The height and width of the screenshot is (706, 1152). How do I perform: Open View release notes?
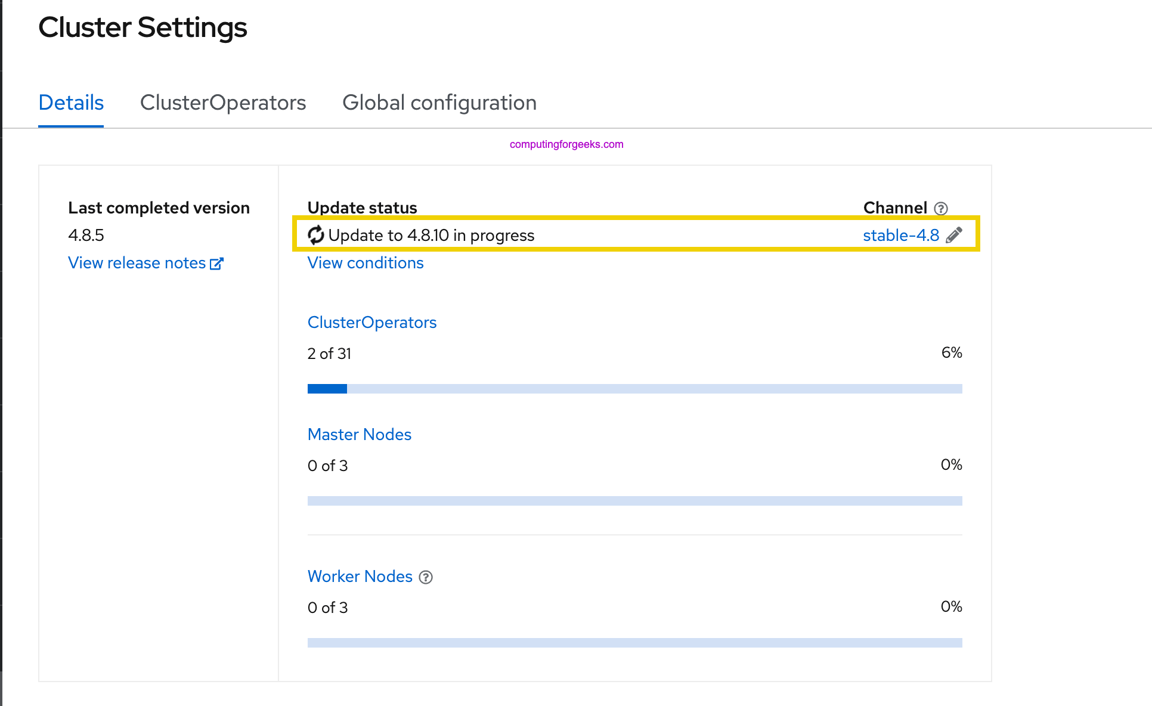137,262
